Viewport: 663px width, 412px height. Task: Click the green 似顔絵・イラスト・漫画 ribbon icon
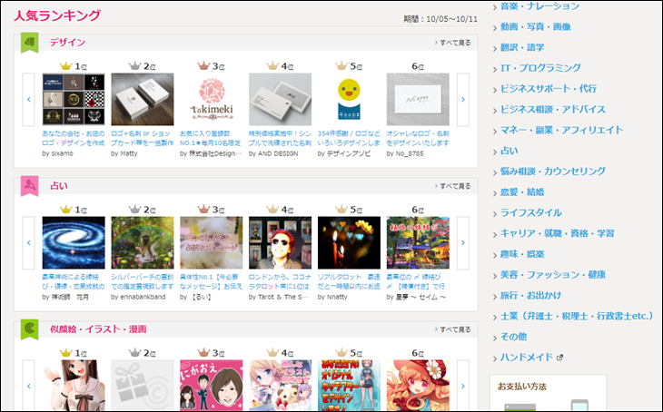(x=30, y=329)
